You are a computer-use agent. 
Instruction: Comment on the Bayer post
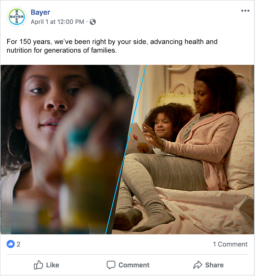tap(128, 265)
